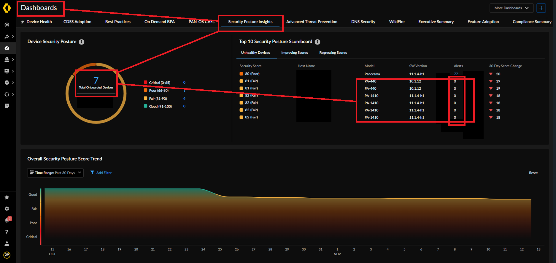Open the Executive Summary dashboard tab
Screen dimensions: 556x263
click(x=436, y=22)
